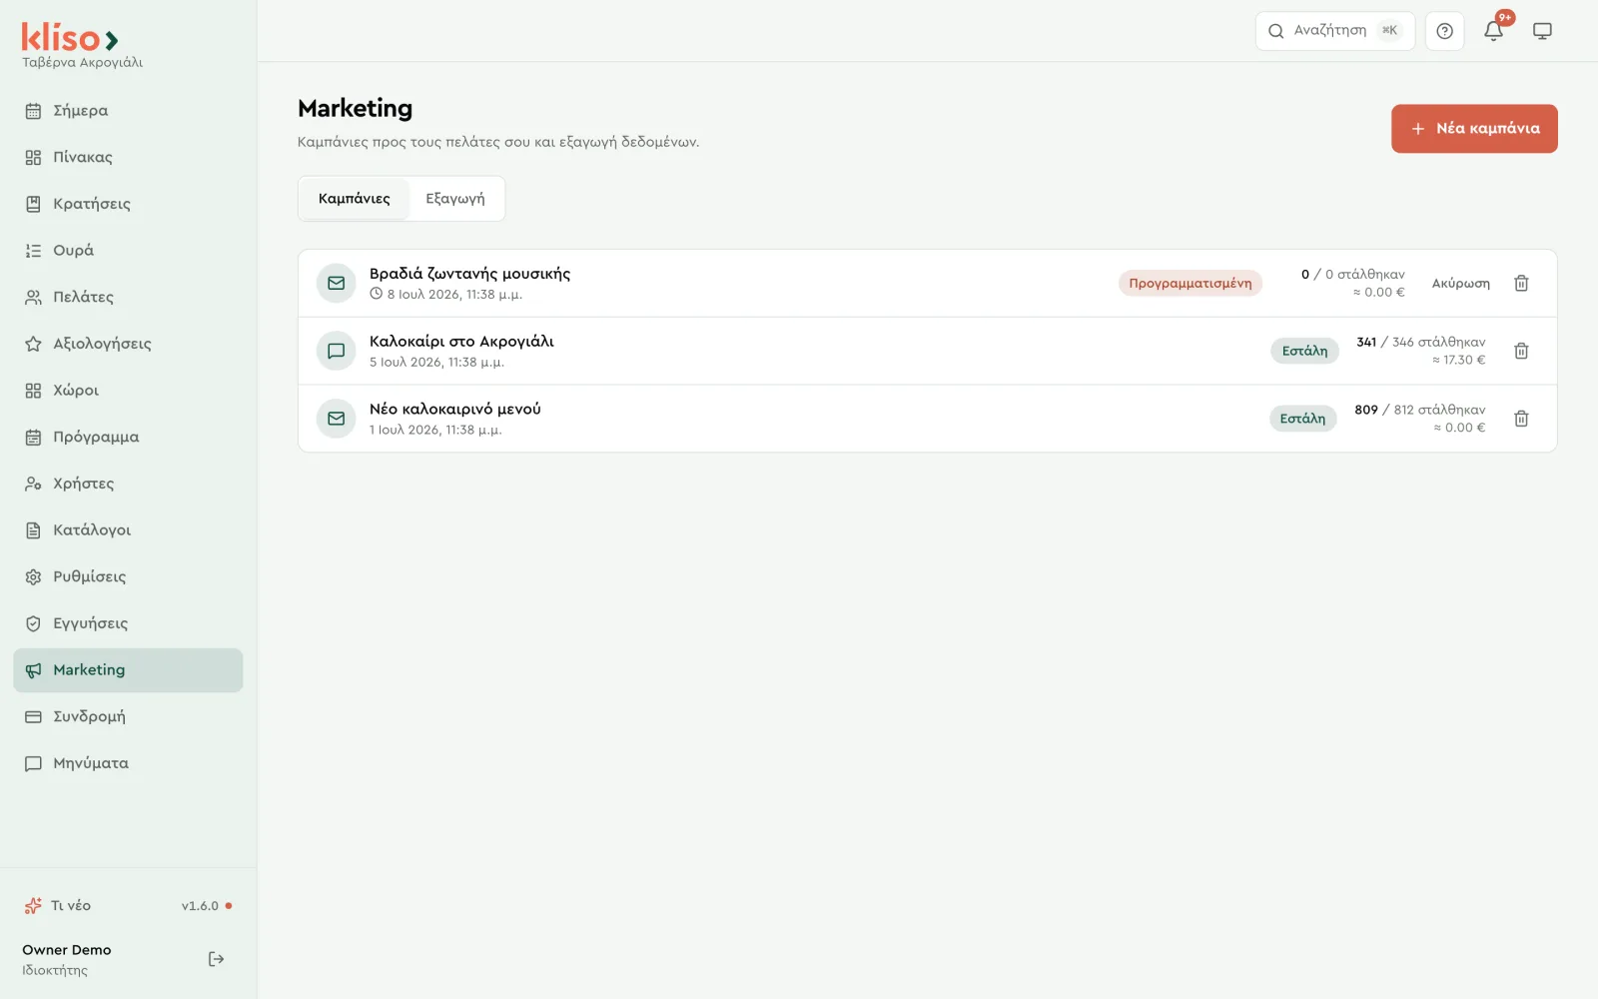Switch to the Εξαγωγή tab
The height and width of the screenshot is (999, 1598).
click(x=455, y=199)
